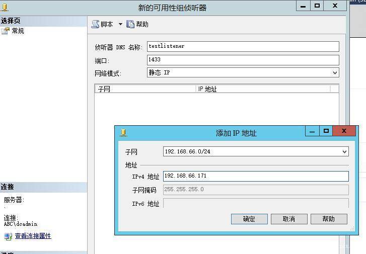Image resolution: width=366 pixels, height=254 pixels.
Task: Expand the 网络模式 dropdown
Action: (335, 73)
